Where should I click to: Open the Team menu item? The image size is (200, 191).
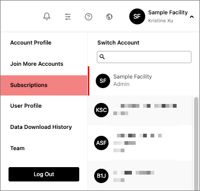click(x=18, y=148)
